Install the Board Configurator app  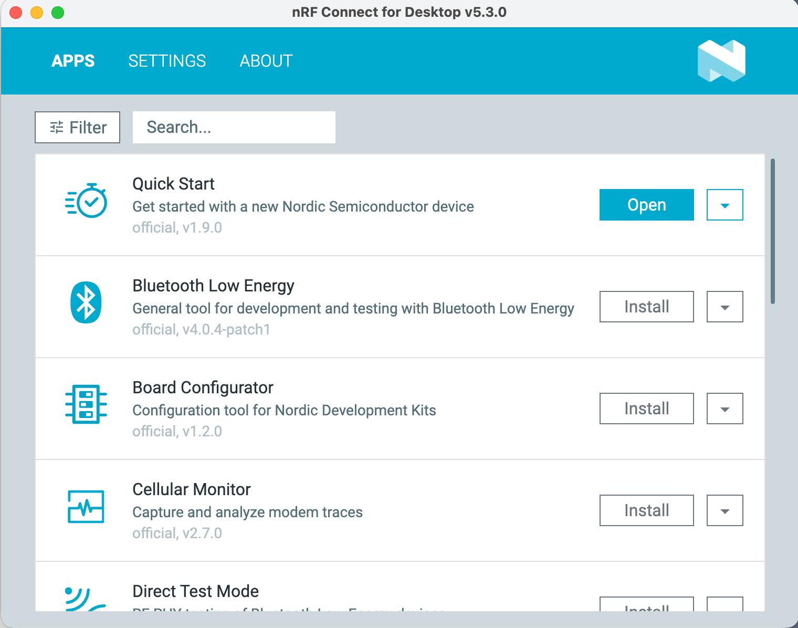pos(647,409)
